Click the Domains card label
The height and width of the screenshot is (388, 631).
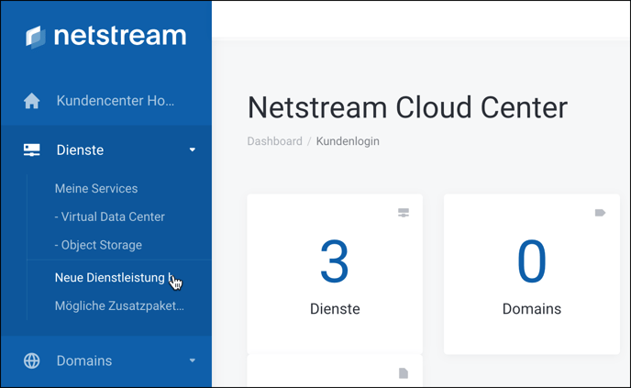click(x=532, y=309)
